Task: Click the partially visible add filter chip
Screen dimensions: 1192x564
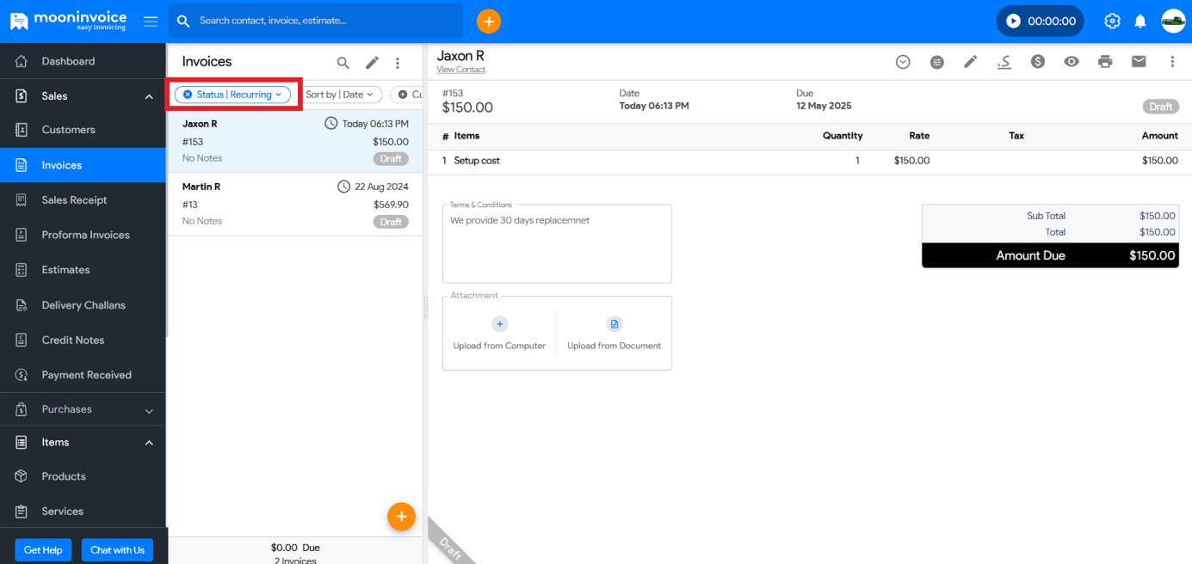Action: tap(406, 95)
